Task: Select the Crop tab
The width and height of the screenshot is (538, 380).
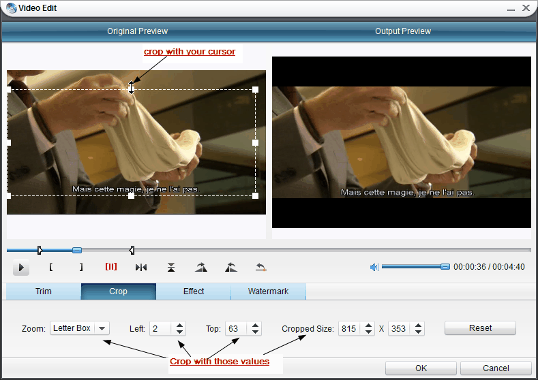Action: (119, 291)
